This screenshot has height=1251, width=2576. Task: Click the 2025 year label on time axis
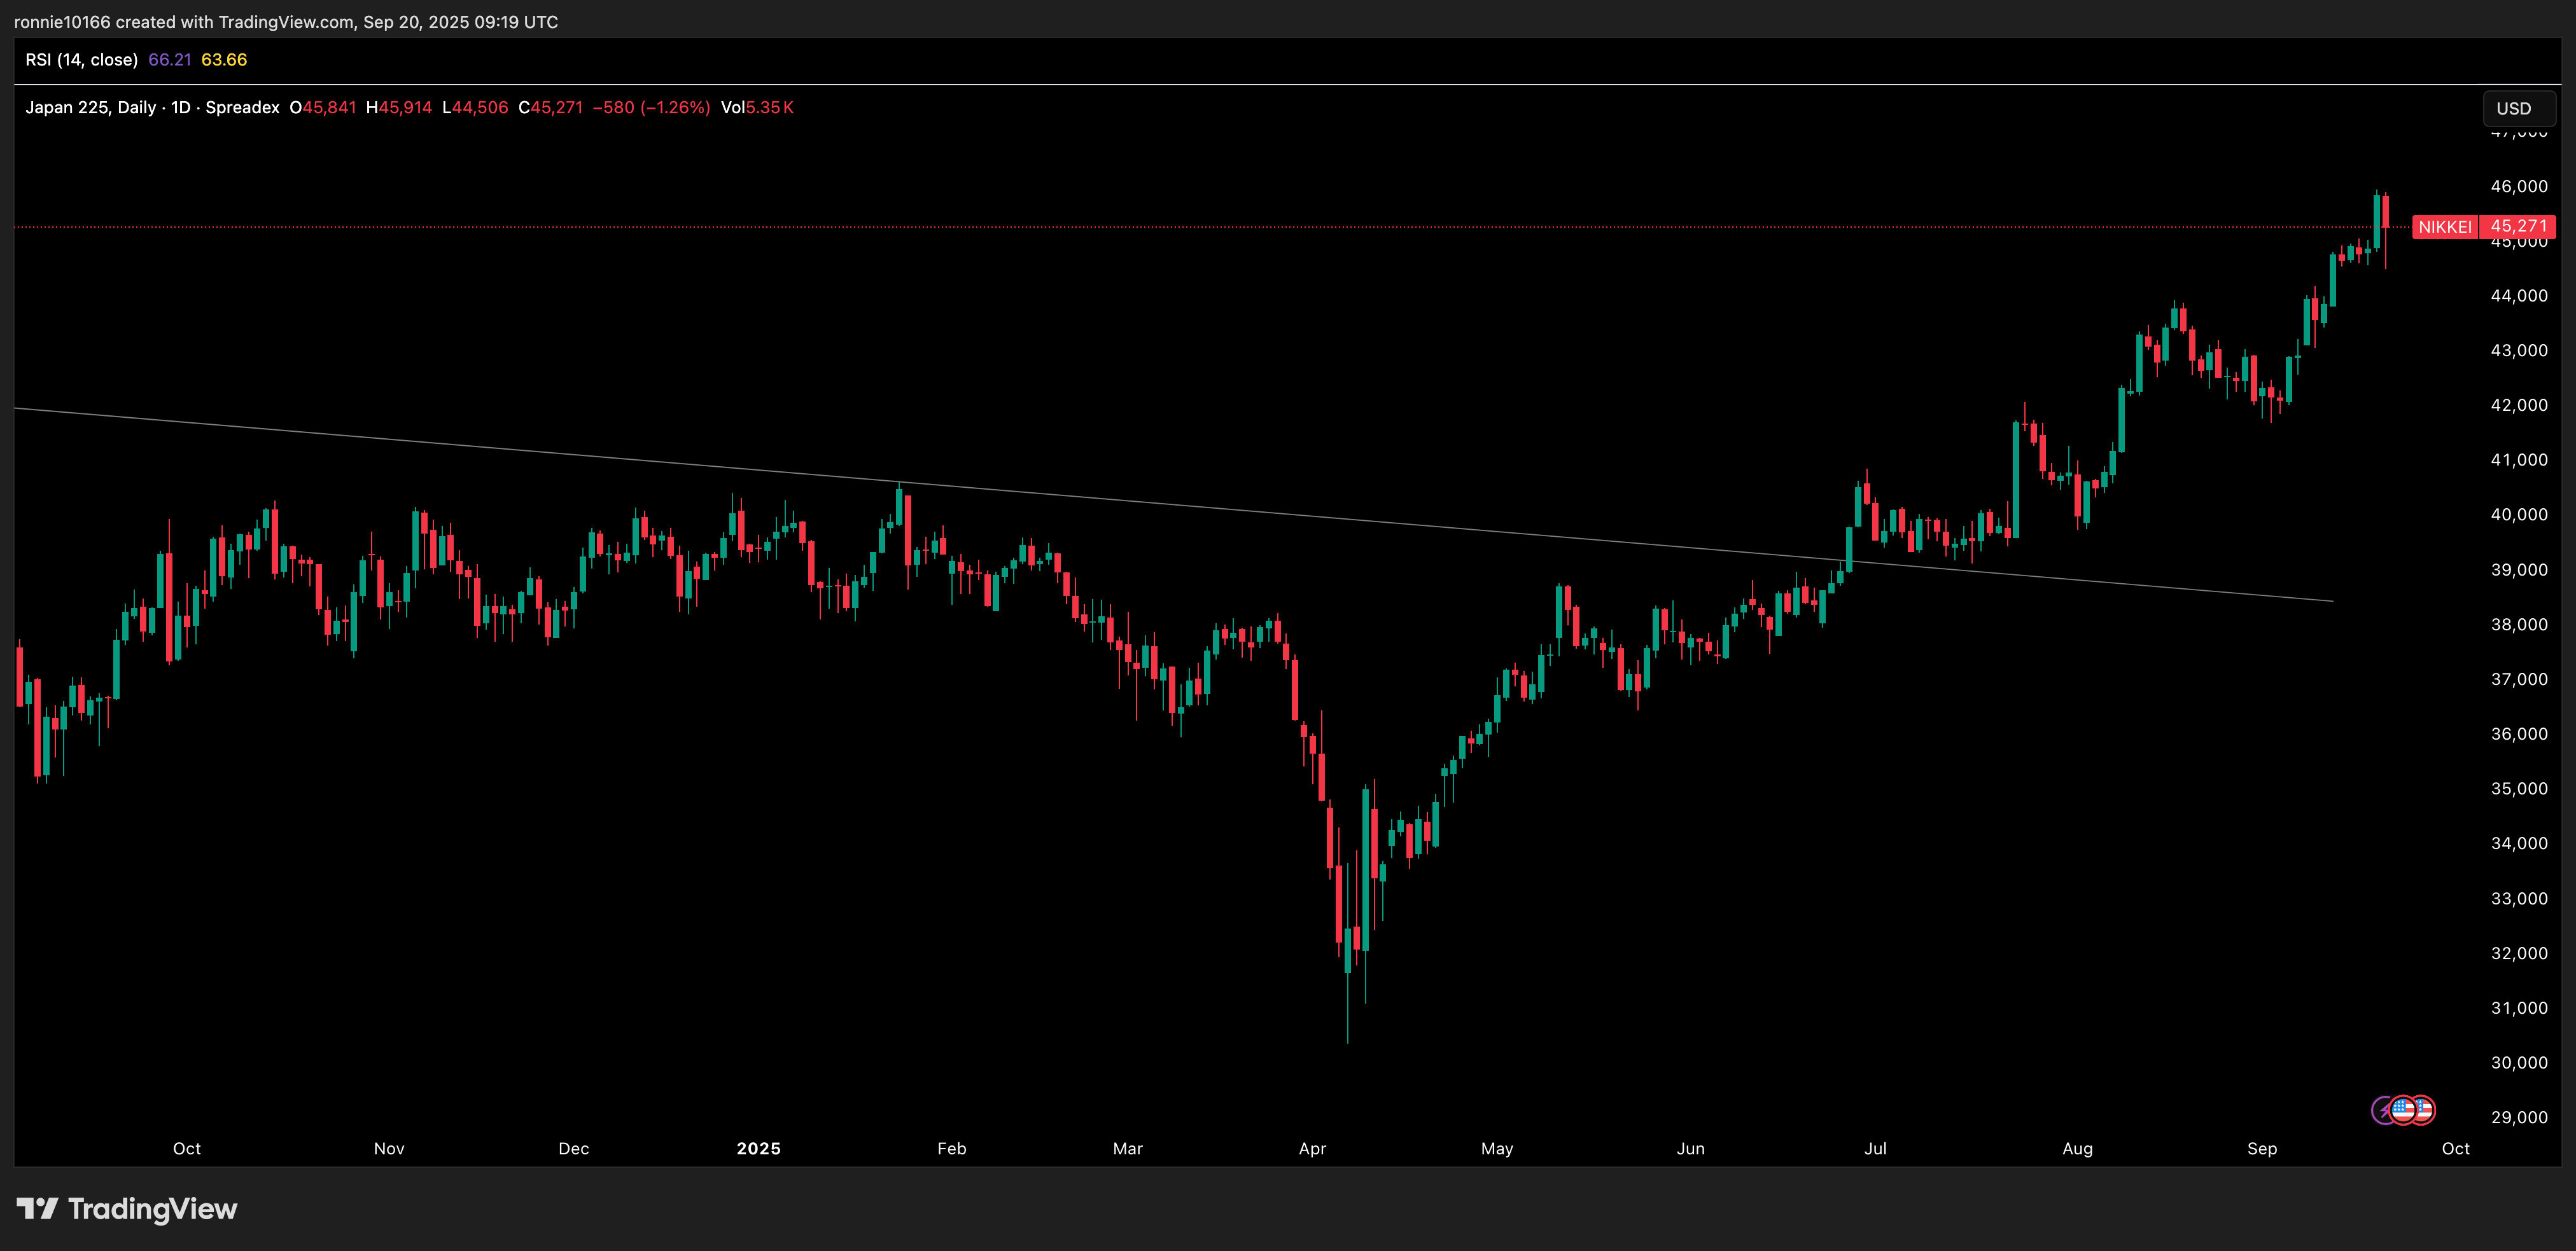point(758,1149)
